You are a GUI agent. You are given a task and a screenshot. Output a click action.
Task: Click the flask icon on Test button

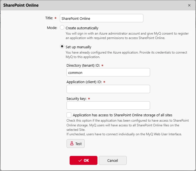pos(72,144)
